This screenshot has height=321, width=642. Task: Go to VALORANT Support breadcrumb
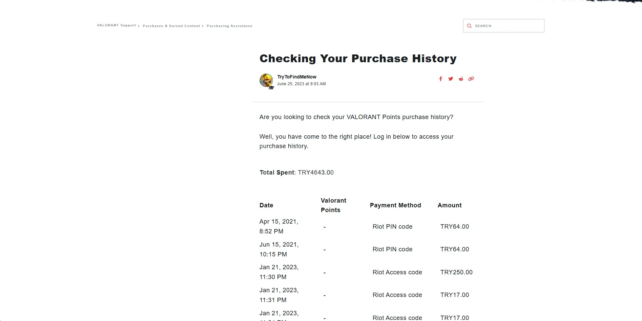pos(116,25)
